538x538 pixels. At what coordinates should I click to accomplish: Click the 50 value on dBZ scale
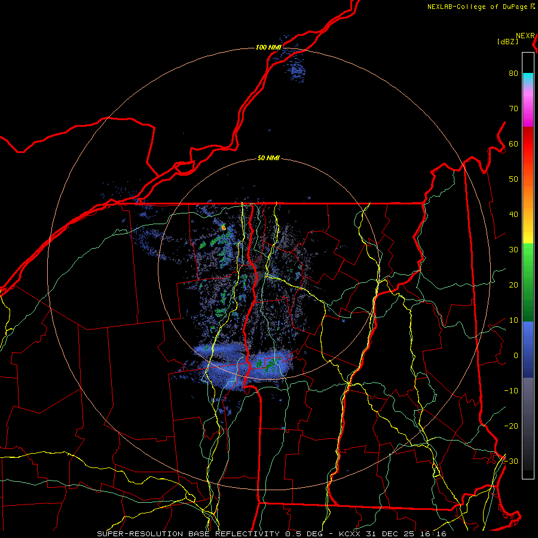pyautogui.click(x=513, y=179)
